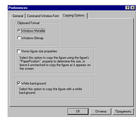
Task: Click the 'Honor figure size properties' label text
Action: point(39,51)
